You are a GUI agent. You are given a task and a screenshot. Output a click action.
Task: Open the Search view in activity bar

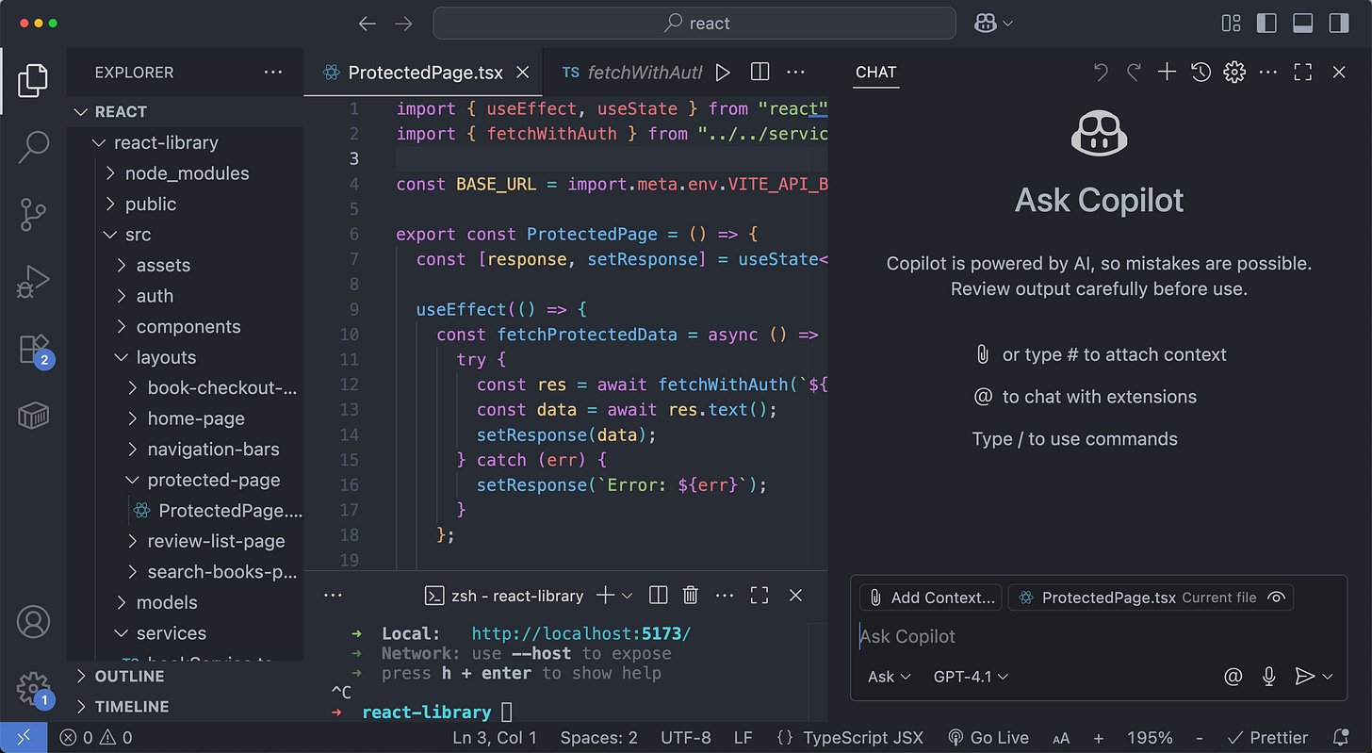33,147
